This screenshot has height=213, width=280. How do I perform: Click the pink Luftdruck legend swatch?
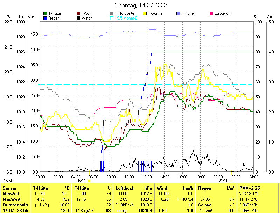(211, 13)
